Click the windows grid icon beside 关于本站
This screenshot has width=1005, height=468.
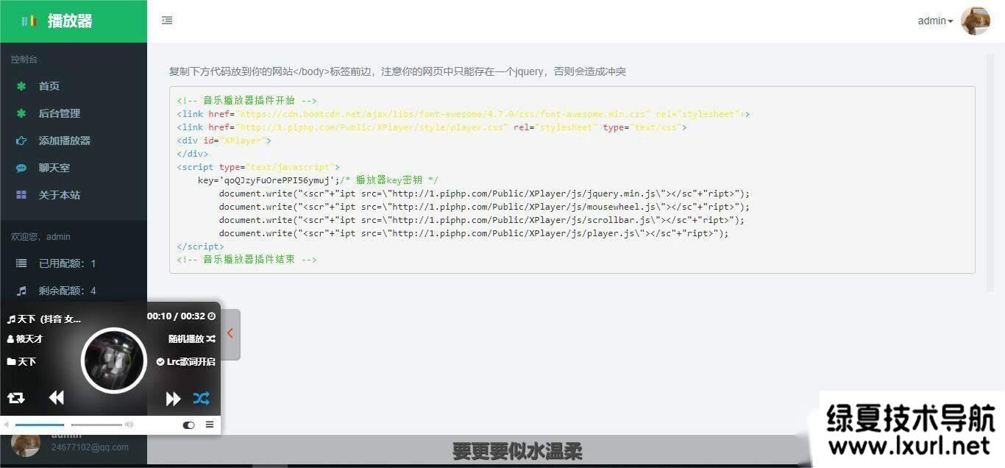(21, 195)
